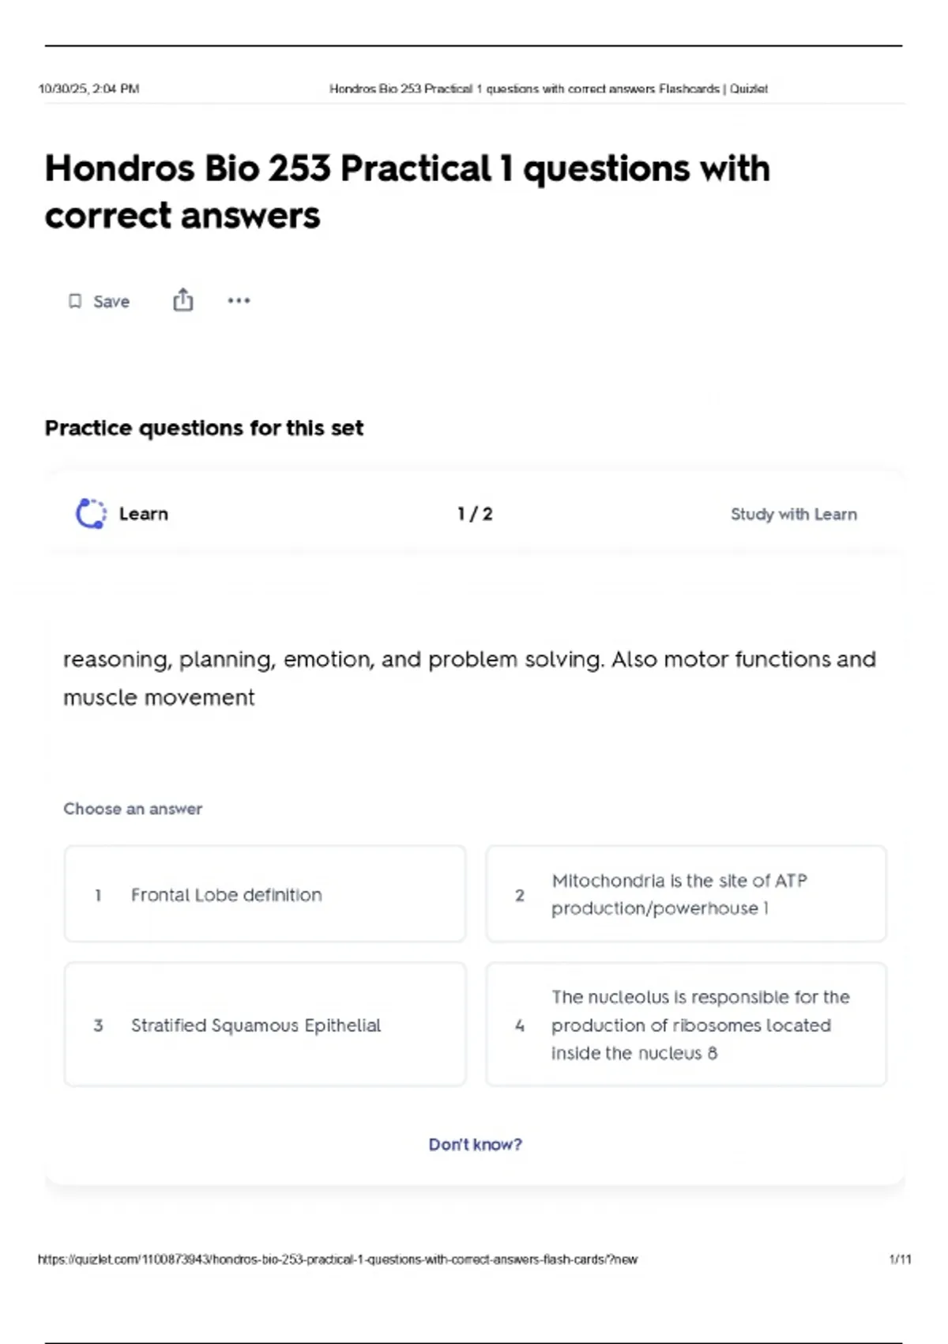Click the 'Choose an answer' label

click(x=133, y=809)
